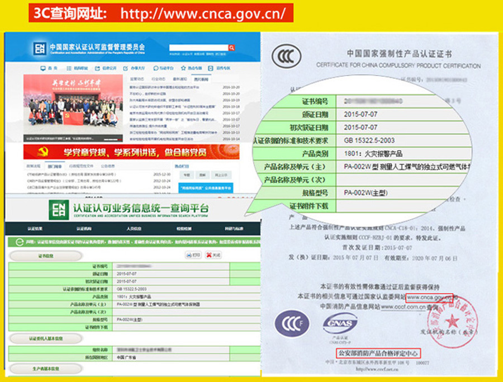
Task: Click the CCC mark at the certificate top
Action: (287, 56)
